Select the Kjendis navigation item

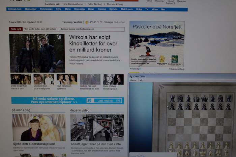pos(113,9)
